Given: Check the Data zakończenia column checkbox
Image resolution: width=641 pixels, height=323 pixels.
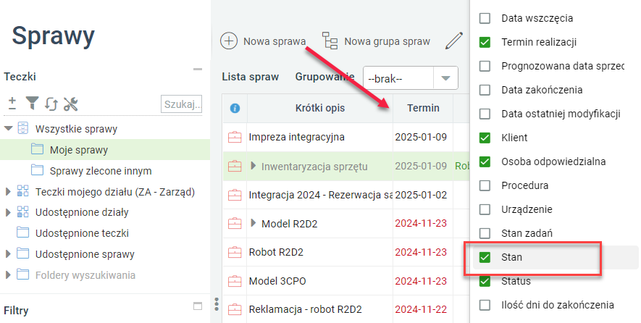Looking at the screenshot, I should click(485, 90).
